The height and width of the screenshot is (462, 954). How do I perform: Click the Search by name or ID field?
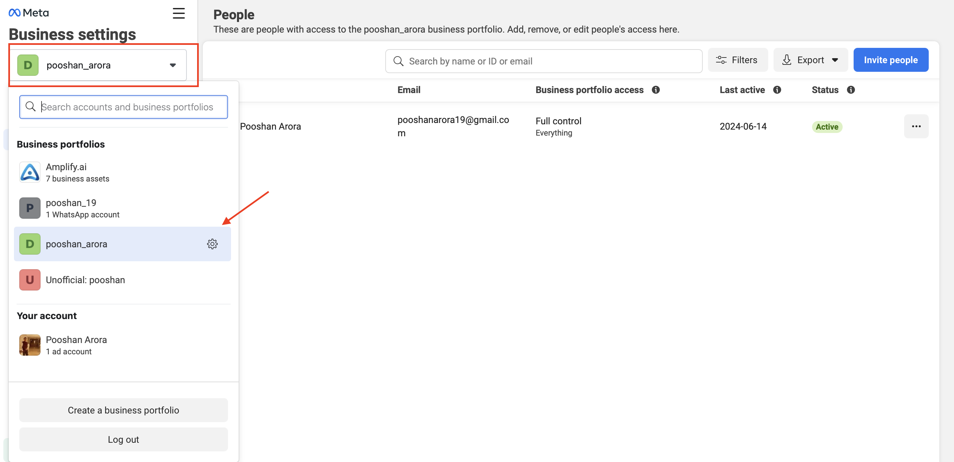[x=543, y=61]
